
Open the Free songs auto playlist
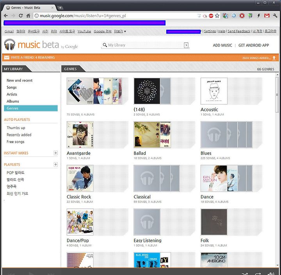pos(15,142)
